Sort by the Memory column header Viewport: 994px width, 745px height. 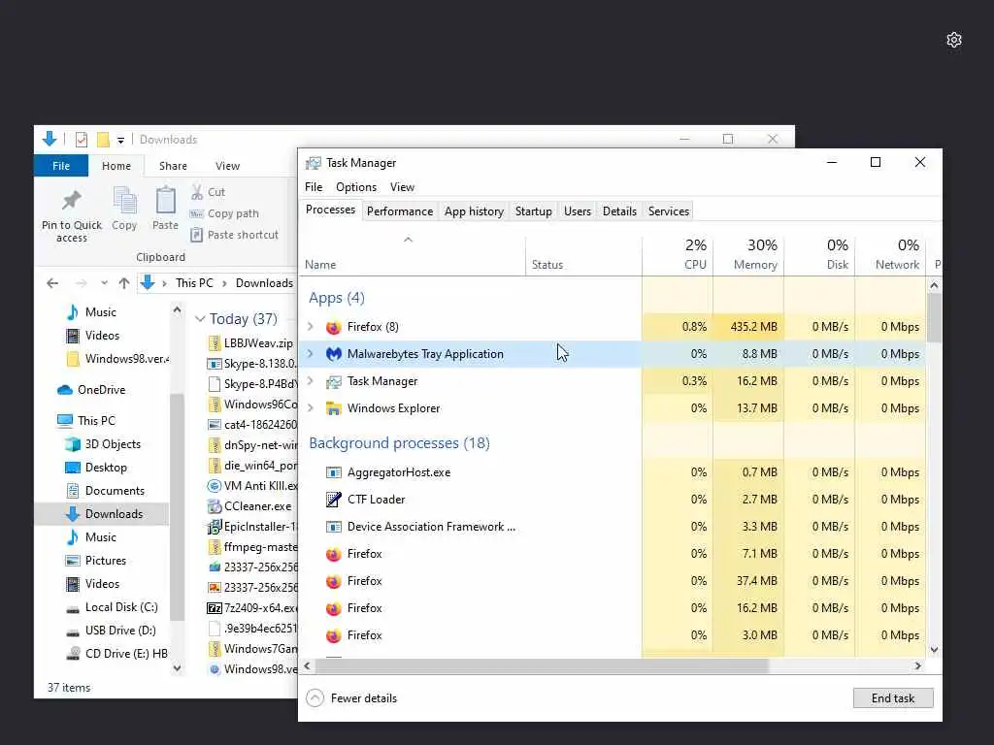pos(748,255)
